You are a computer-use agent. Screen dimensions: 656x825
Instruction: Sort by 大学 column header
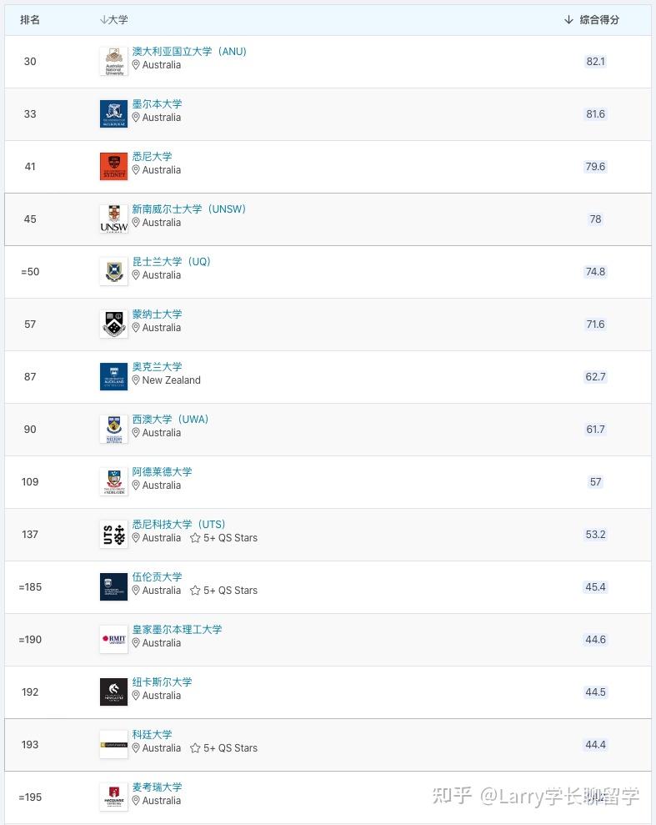(x=113, y=20)
